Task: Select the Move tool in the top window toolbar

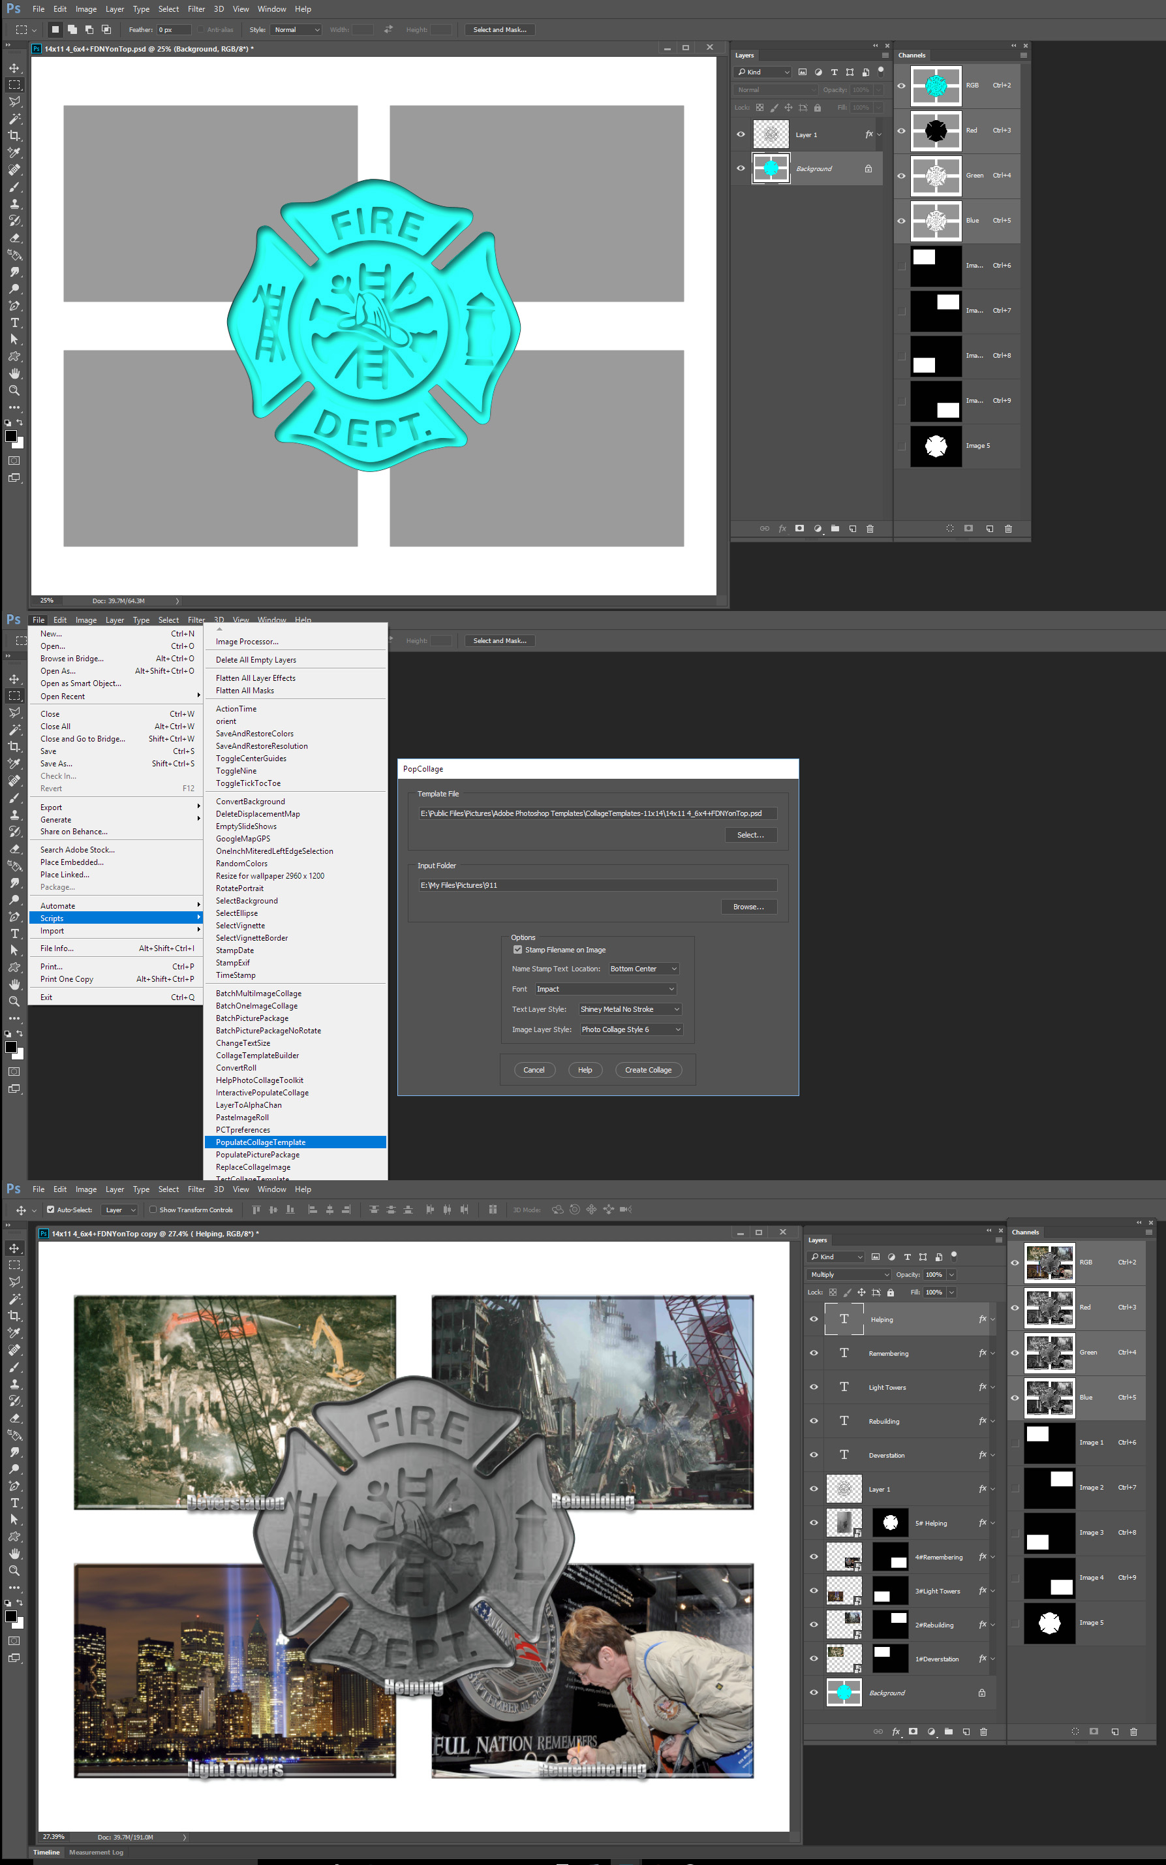Action: tap(14, 68)
